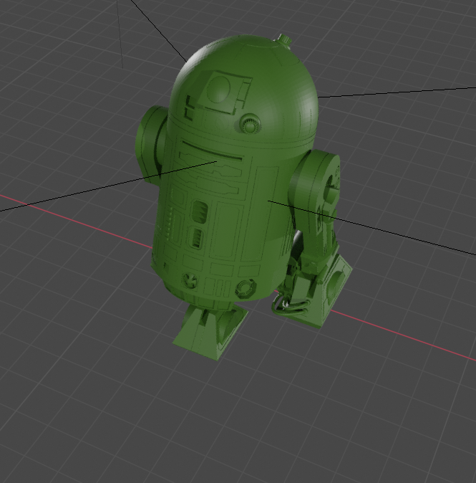
Task: Select the lower ribbed vent on body
Action: [197, 237]
